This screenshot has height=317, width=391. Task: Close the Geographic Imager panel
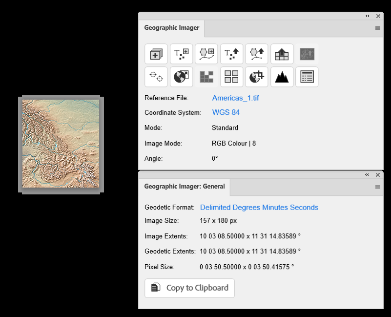point(378,16)
